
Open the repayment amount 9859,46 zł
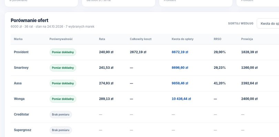point(180,83)
